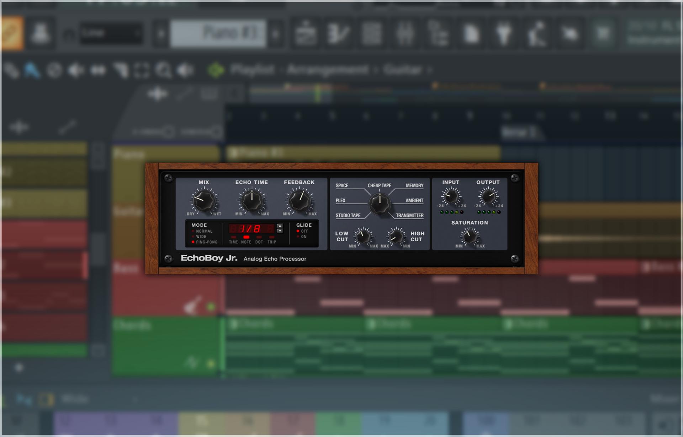Select the playlist Slip tool
Image resolution: width=683 pixels, height=437 pixels.
pos(98,70)
